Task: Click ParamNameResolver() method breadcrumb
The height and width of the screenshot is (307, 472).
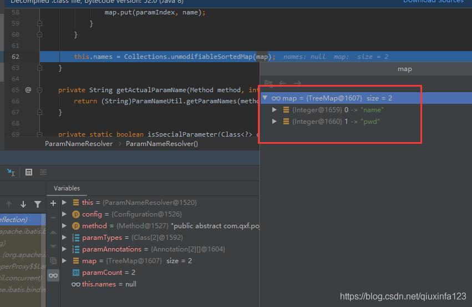Action: point(161,144)
